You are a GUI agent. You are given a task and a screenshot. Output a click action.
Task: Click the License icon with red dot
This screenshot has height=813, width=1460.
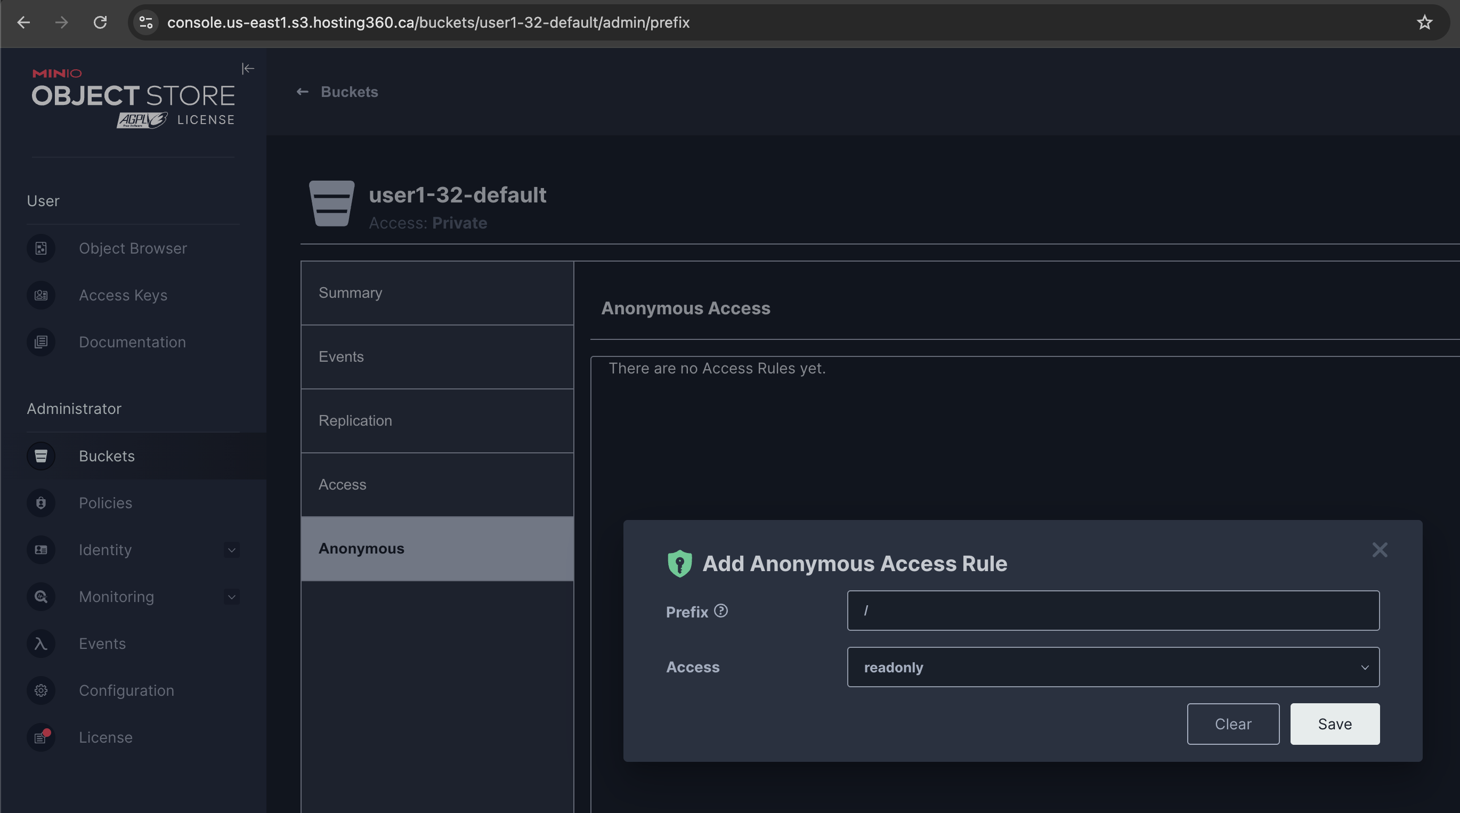click(x=41, y=737)
